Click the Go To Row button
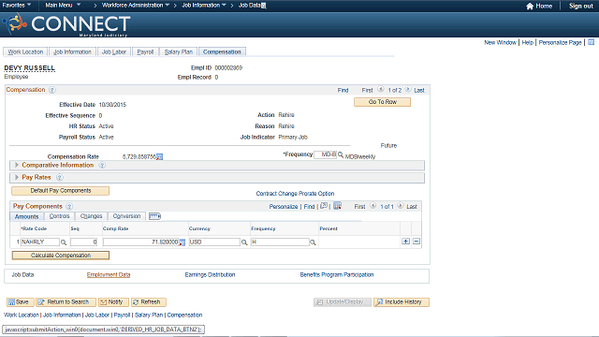599x337 pixels. click(383, 102)
